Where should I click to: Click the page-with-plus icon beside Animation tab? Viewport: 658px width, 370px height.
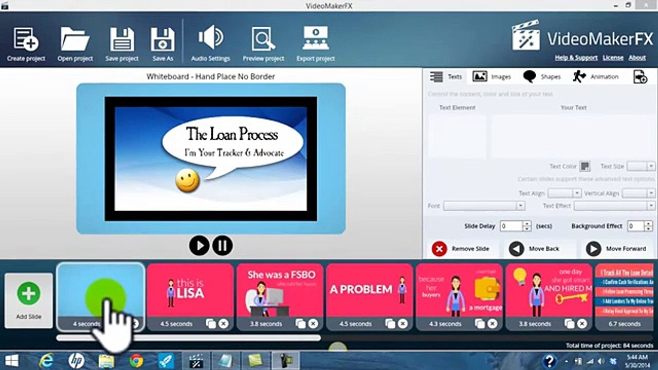tap(640, 77)
